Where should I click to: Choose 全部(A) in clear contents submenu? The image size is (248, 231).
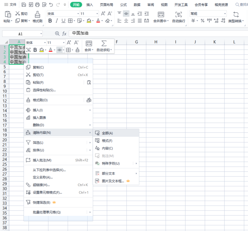[x=116, y=133]
